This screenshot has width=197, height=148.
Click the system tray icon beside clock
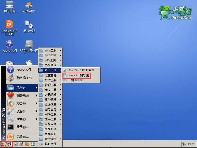pyautogui.click(x=184, y=144)
